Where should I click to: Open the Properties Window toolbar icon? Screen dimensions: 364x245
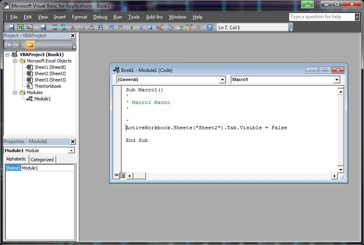pos(180,27)
